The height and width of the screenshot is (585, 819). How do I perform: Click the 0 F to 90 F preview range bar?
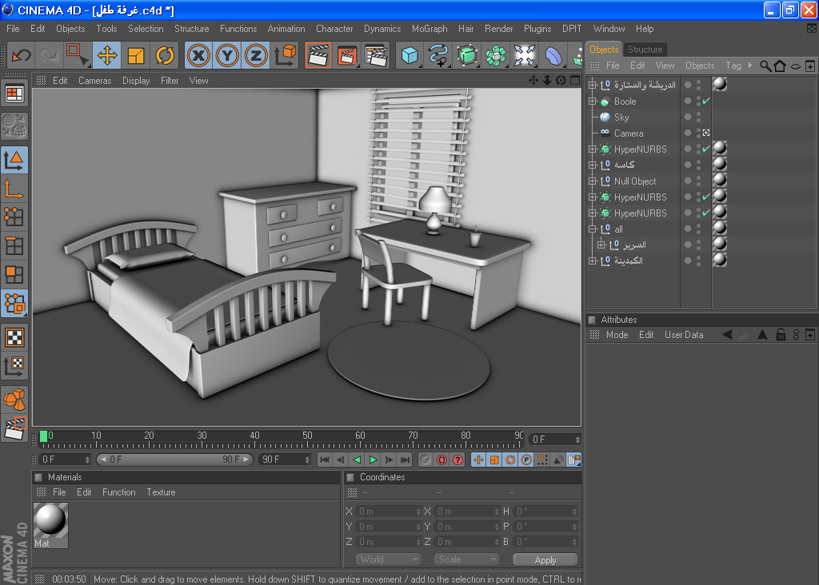pos(174,460)
